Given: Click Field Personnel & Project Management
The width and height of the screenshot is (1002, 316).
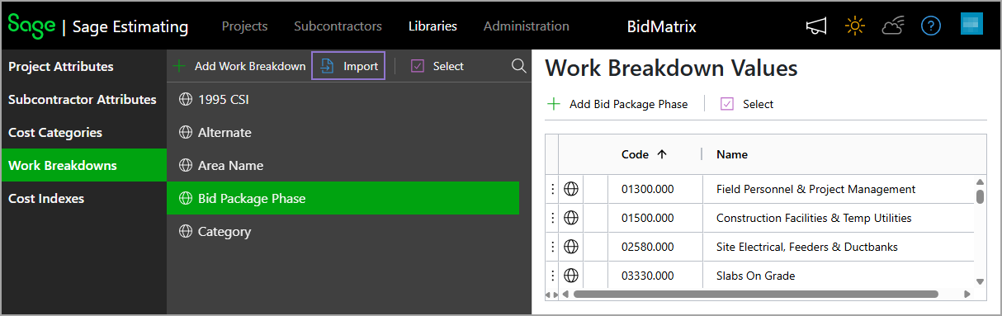Looking at the screenshot, I should click(x=815, y=189).
